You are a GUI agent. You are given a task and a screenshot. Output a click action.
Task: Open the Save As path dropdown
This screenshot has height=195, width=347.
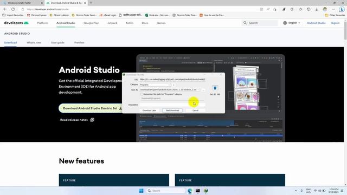(170, 90)
